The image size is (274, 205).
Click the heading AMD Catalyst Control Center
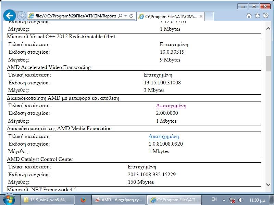click(40, 159)
